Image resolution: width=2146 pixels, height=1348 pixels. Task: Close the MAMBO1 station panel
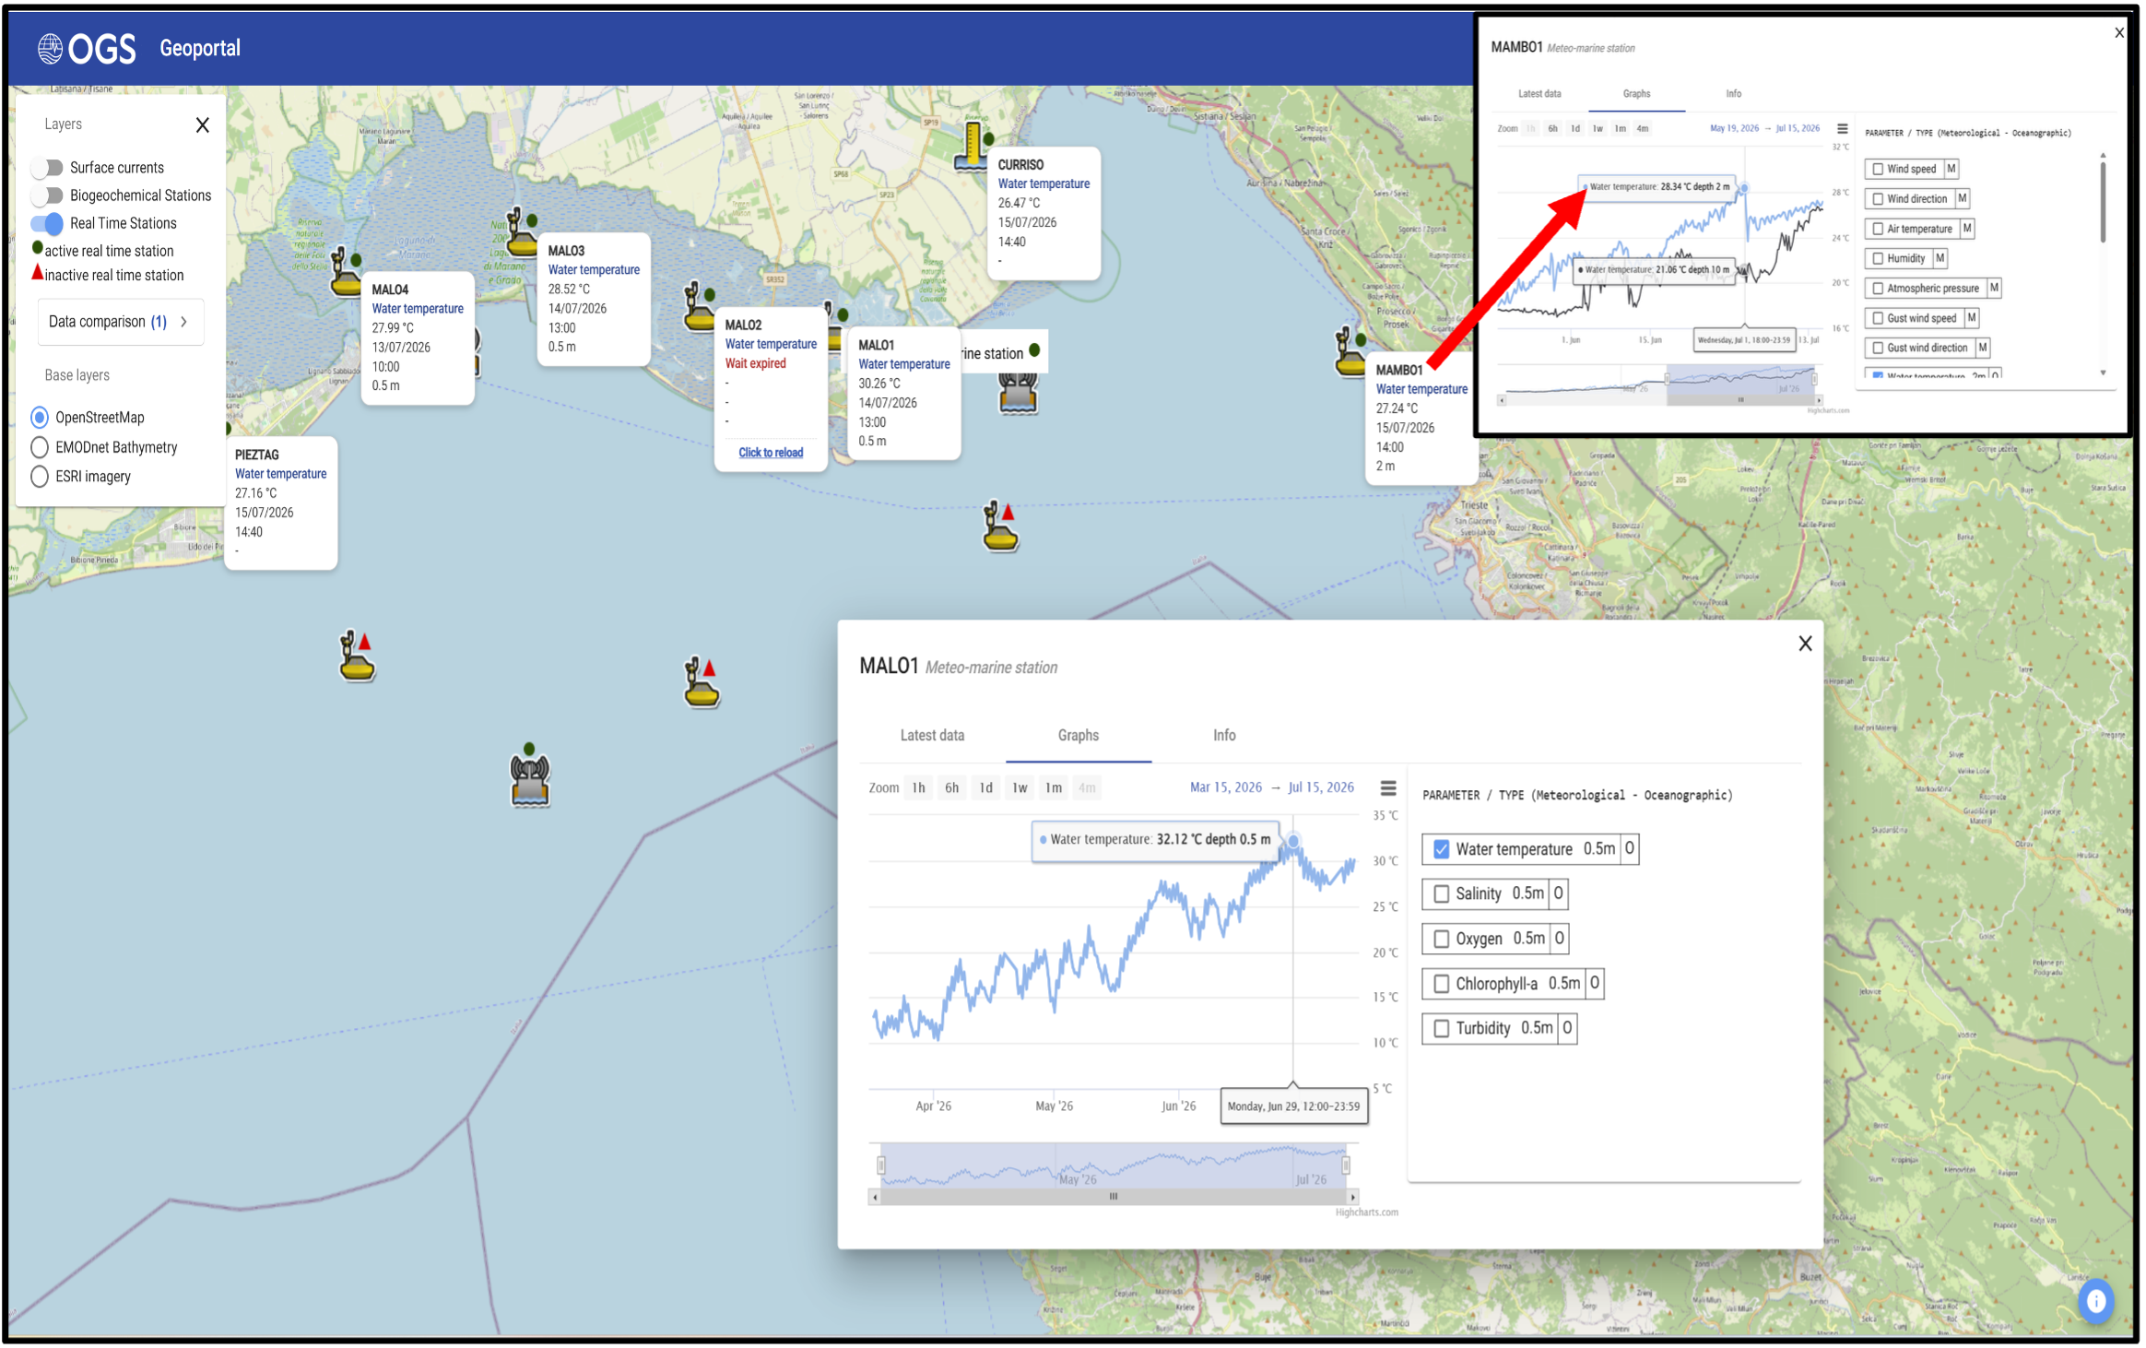coord(2119,32)
